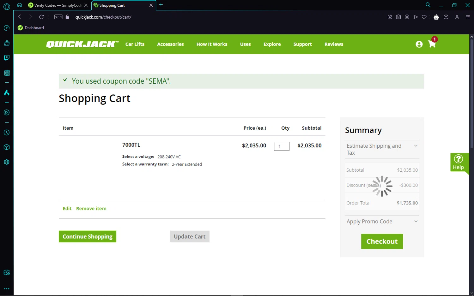
Task: Go back to previous page
Action: click(20, 17)
